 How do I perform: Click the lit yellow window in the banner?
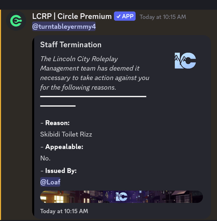tap(59, 199)
